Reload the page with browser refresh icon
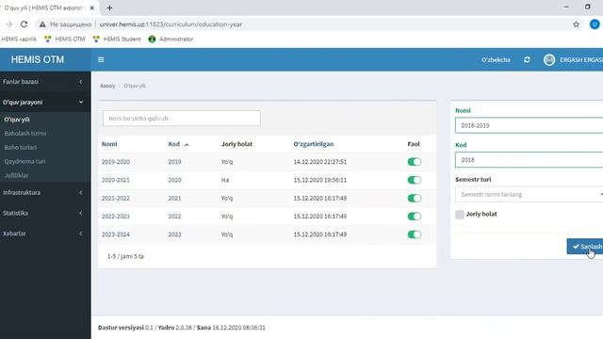This screenshot has width=603, height=339. pos(24,24)
